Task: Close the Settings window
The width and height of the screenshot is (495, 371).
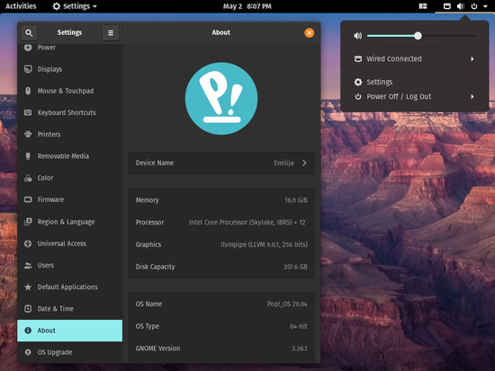Action: click(x=309, y=32)
